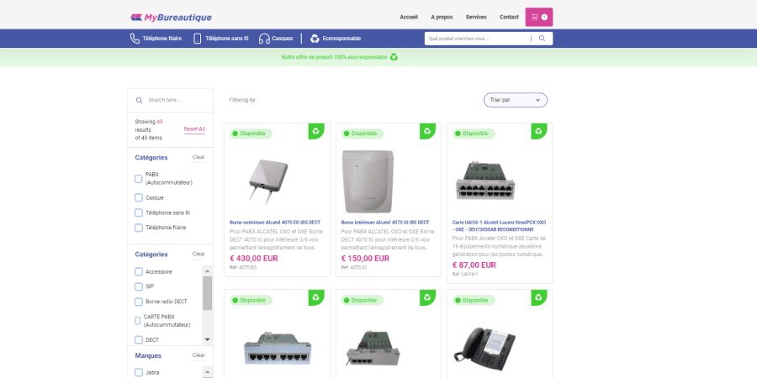Screen dimensions: 757x378
Task: Click recycle badge on Borne extérieure card
Action: coord(315,131)
